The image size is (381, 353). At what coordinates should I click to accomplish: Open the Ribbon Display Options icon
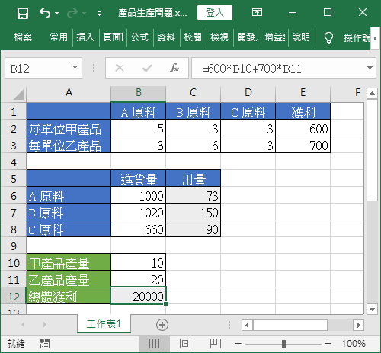tap(257, 12)
